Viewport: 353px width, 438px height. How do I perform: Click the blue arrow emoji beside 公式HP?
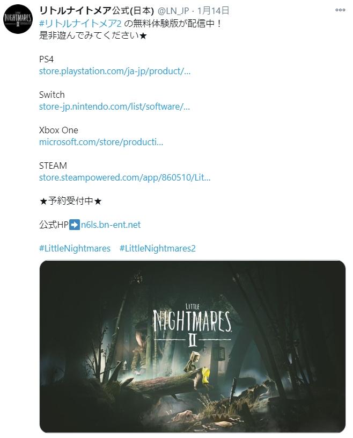coord(75,225)
